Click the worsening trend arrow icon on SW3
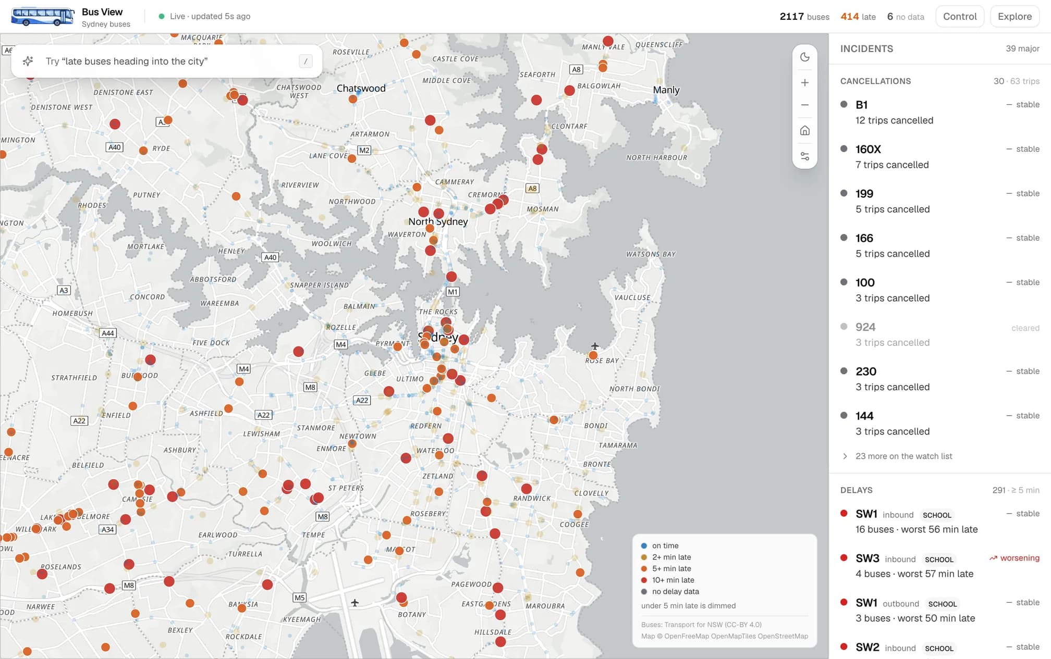Viewport: 1051px width, 659px height. point(993,558)
